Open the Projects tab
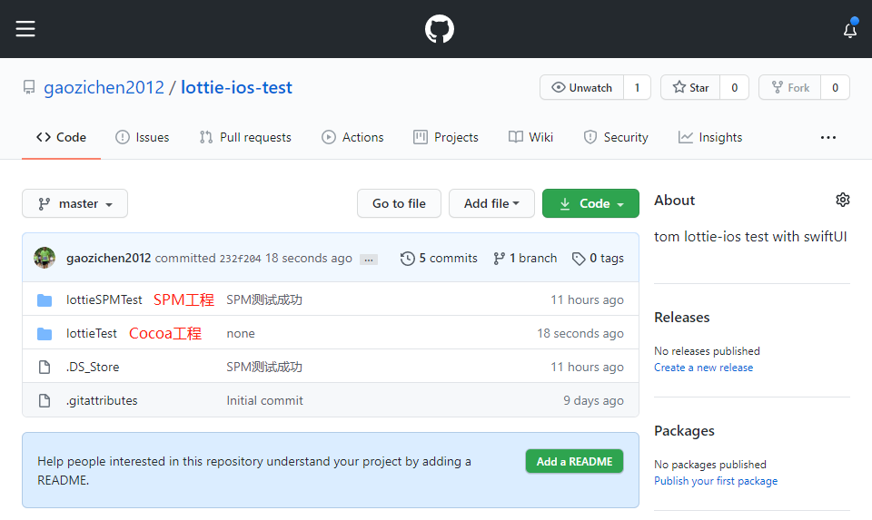Screen dimensions: 872x520 (446, 137)
